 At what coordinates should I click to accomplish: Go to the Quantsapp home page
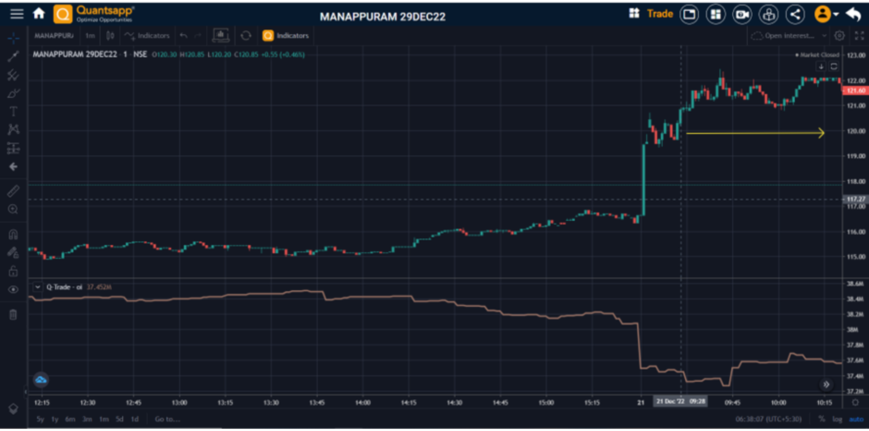pyautogui.click(x=39, y=14)
